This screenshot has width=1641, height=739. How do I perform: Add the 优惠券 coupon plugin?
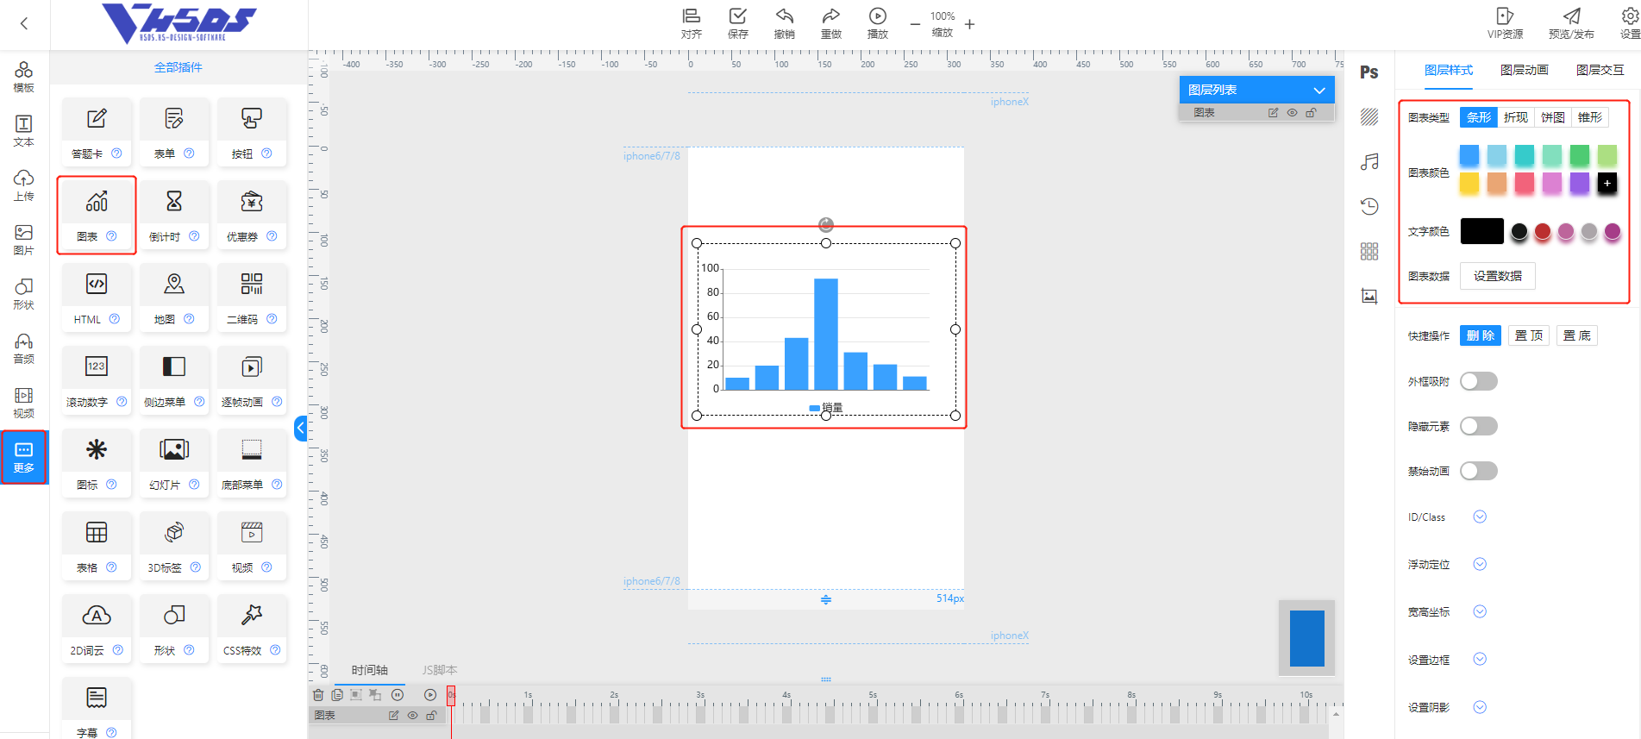coord(252,215)
